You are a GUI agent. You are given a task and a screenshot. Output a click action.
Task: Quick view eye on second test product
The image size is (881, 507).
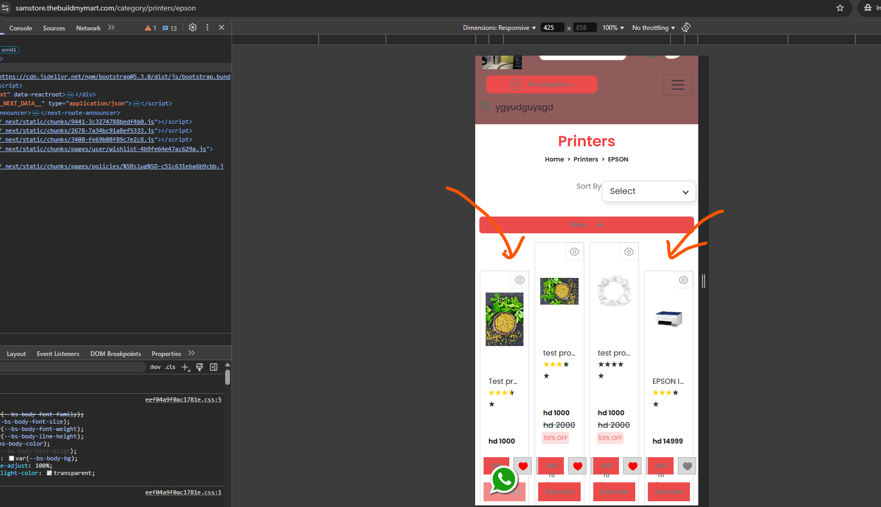[574, 252]
